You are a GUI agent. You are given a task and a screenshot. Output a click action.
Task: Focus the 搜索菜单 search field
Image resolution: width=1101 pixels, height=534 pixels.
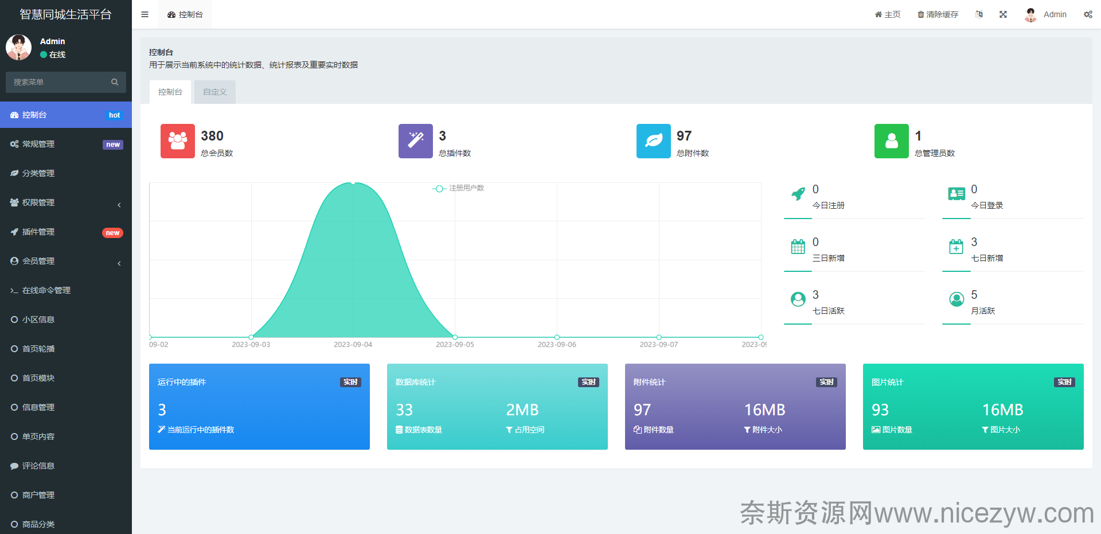57,82
